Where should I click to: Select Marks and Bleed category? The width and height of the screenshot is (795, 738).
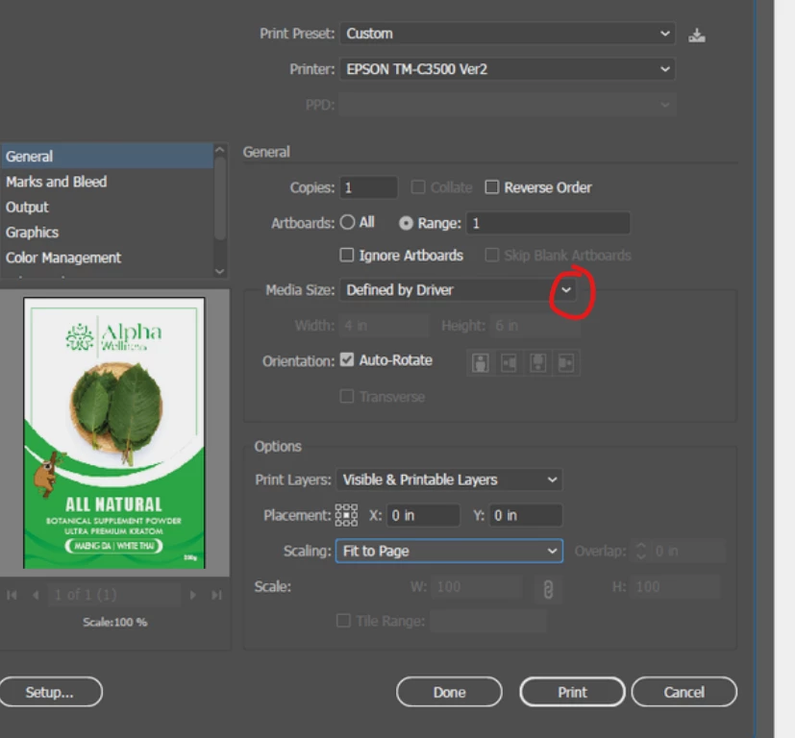[107, 182]
